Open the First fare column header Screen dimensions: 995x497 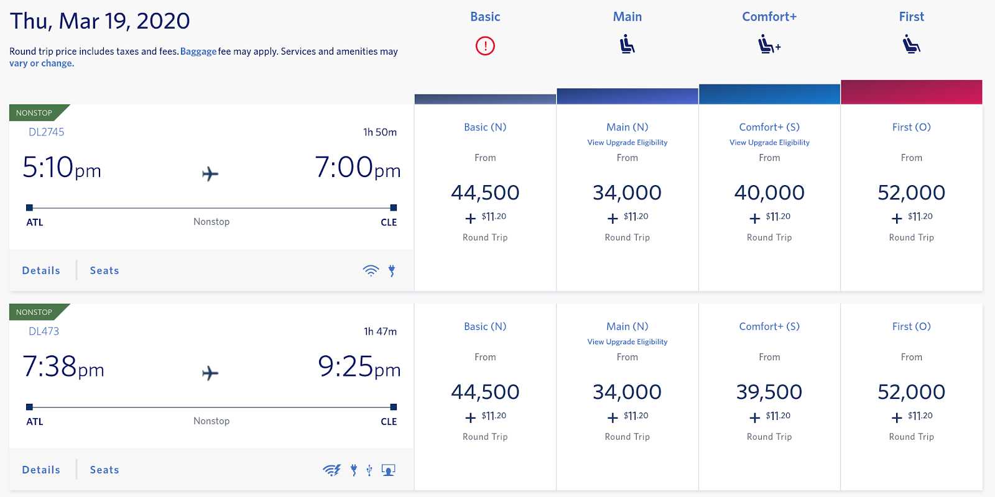coord(912,17)
